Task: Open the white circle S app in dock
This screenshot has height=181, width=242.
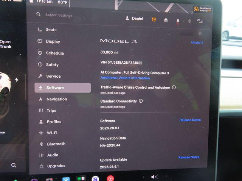Action: pos(95,178)
